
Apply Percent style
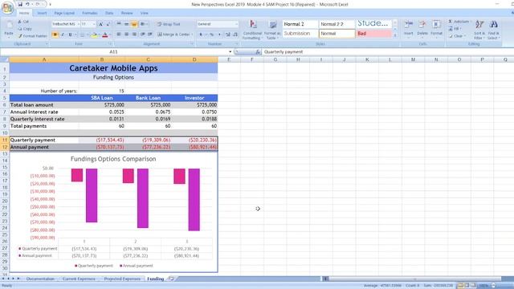point(212,35)
